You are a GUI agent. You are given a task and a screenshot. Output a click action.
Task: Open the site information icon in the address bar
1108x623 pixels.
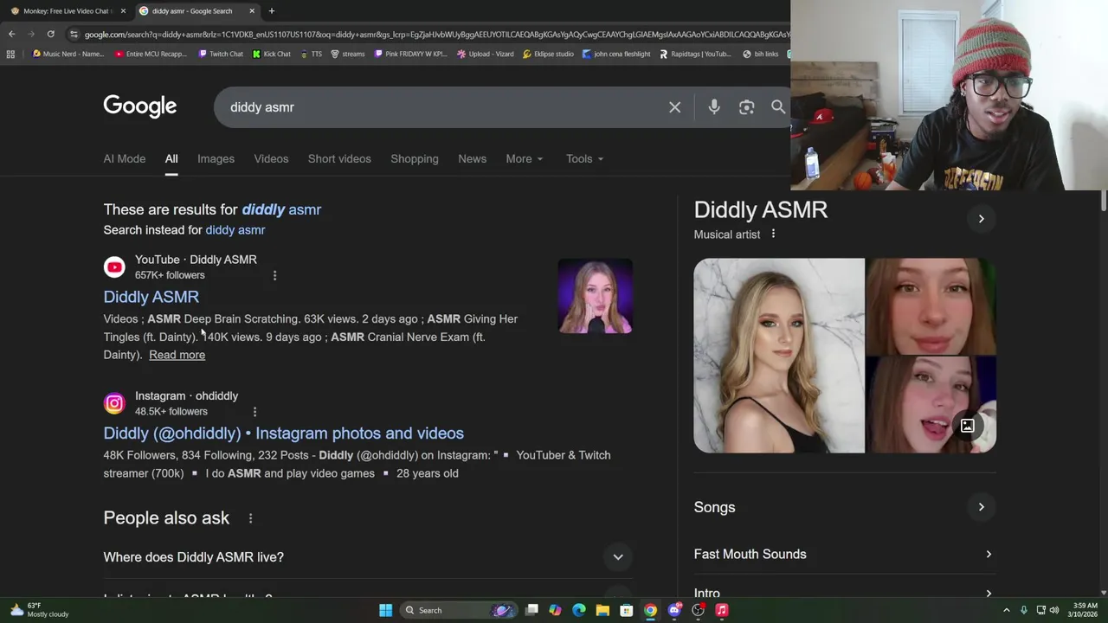pyautogui.click(x=74, y=34)
